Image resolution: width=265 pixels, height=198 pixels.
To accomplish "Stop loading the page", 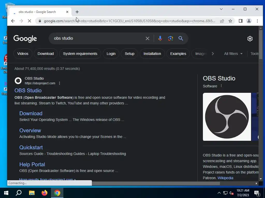I will (30, 21).
